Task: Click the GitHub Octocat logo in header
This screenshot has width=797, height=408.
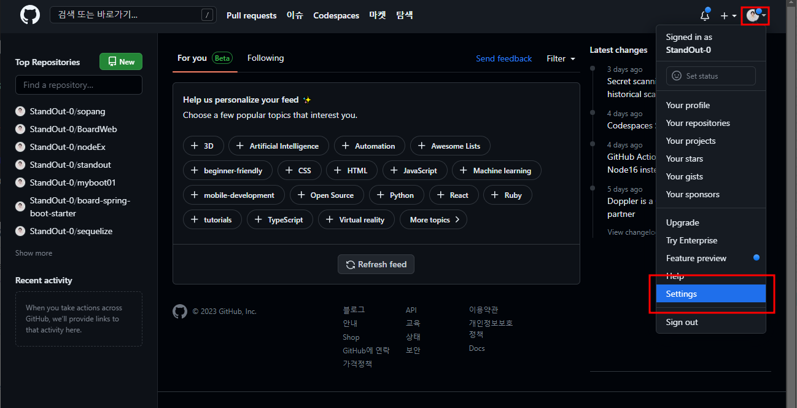Action: 30,15
